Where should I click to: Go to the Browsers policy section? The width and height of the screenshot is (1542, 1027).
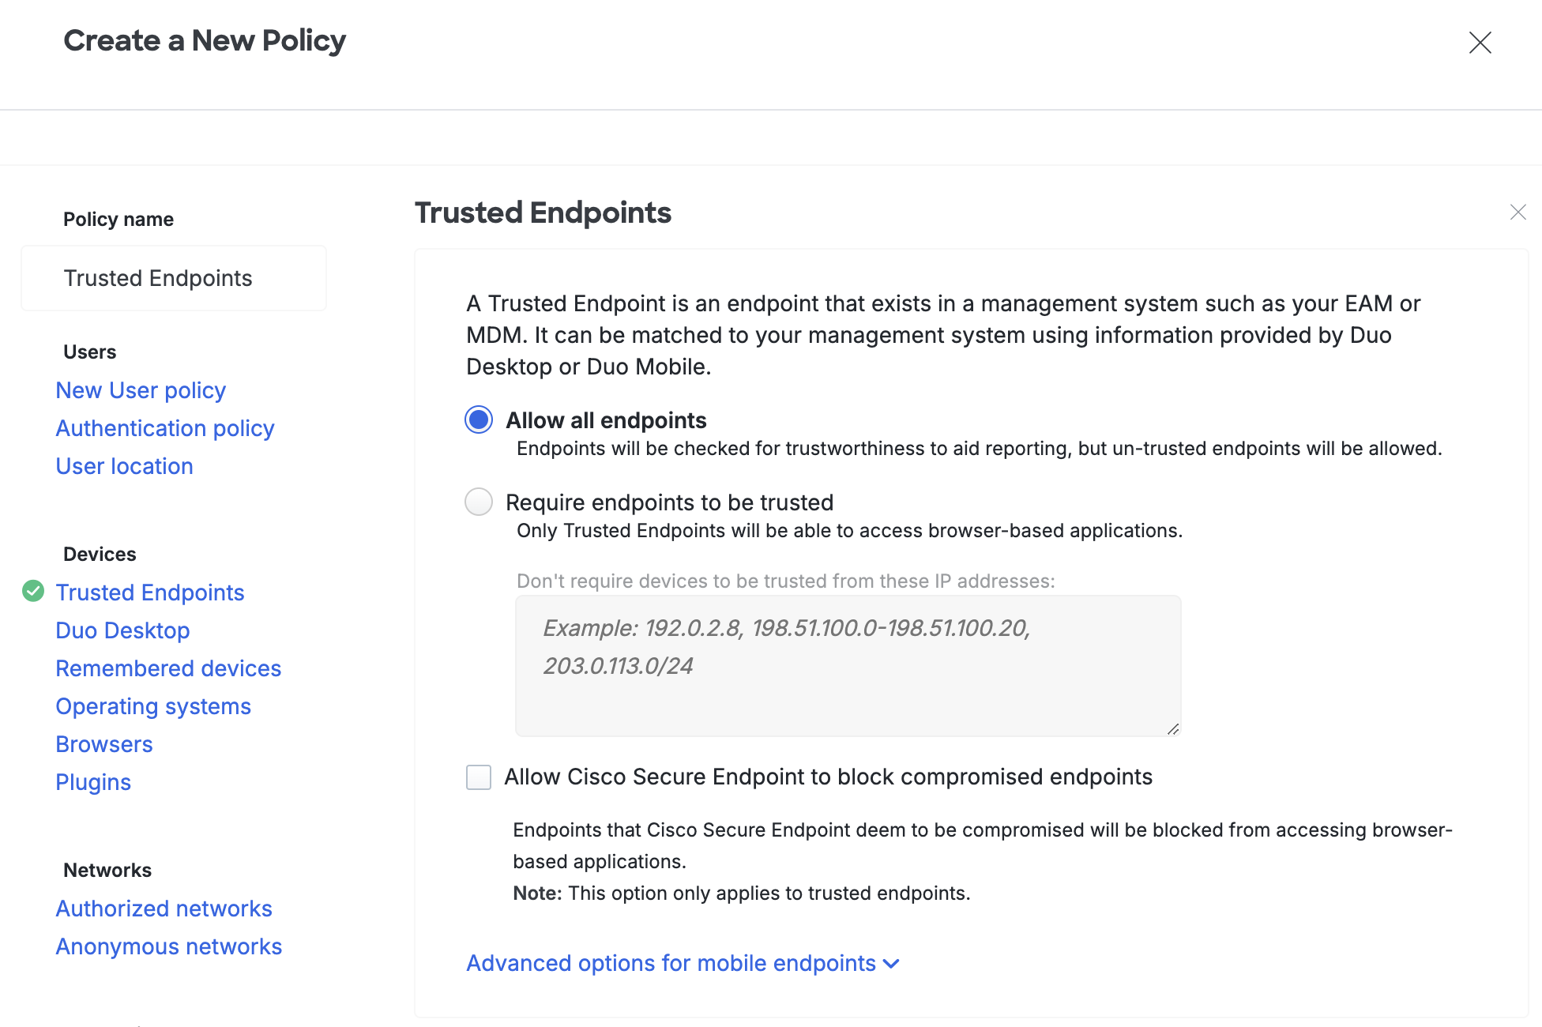tap(104, 744)
